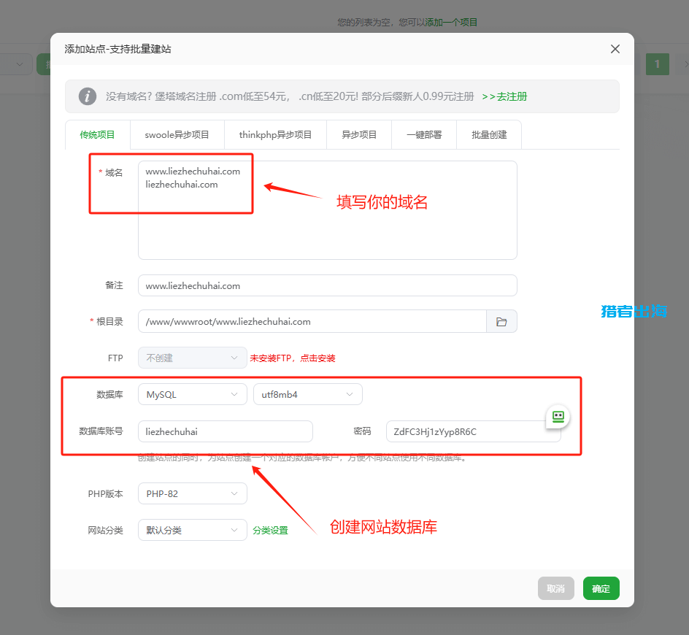Open the FTP 不创建 dropdown
The image size is (689, 635).
pos(192,358)
